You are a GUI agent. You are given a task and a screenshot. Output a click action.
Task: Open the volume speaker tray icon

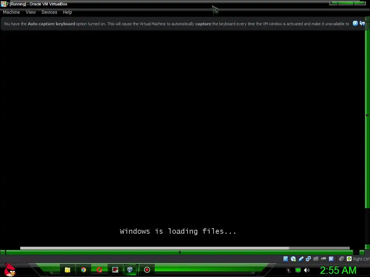(307, 270)
